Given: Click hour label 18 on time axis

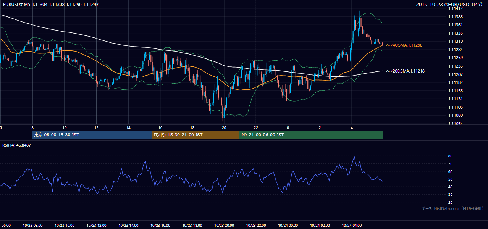Looking at the screenshot, I should click(192, 127).
